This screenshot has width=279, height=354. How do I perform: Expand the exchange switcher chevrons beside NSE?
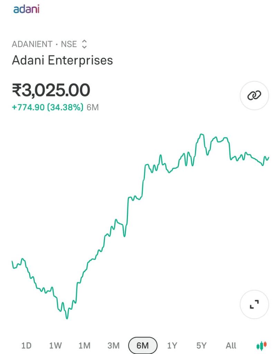tap(84, 44)
